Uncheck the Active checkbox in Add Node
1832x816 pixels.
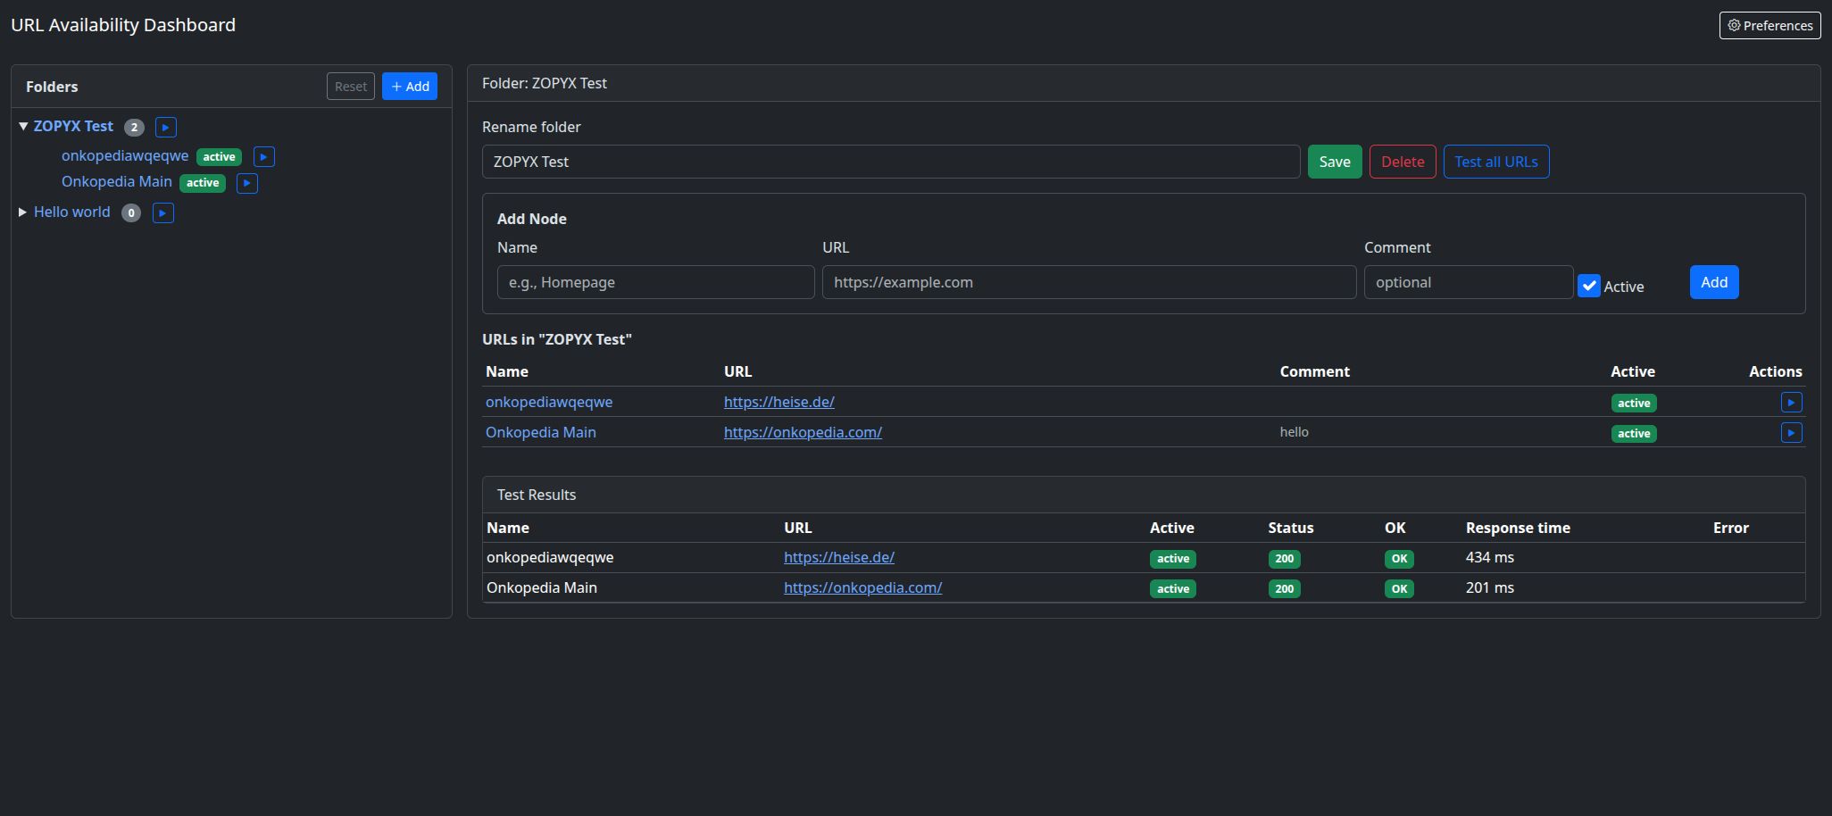point(1588,287)
